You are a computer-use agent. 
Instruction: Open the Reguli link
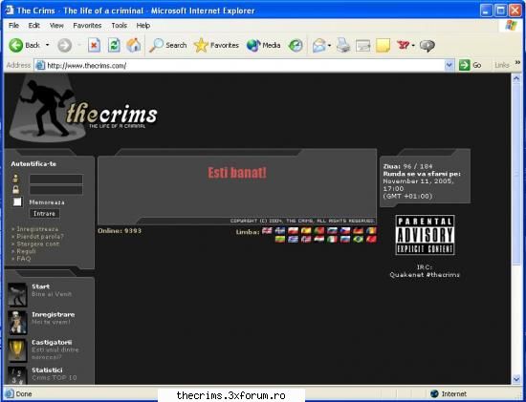point(26,251)
